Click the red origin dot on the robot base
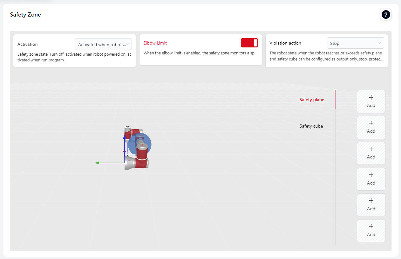Screen dimensions: 401x259 click(125, 151)
